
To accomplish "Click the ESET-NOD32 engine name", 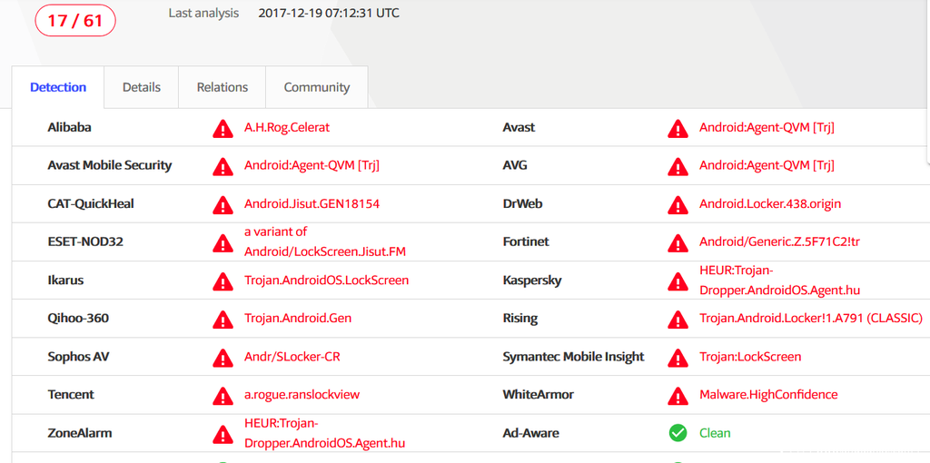I will point(85,242).
